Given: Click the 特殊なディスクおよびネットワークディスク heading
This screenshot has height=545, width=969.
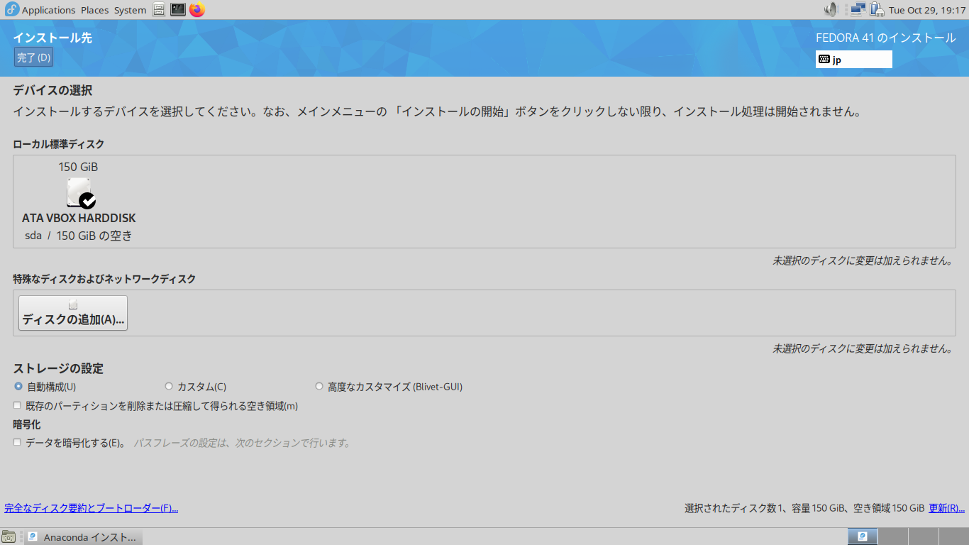Looking at the screenshot, I should tap(104, 279).
